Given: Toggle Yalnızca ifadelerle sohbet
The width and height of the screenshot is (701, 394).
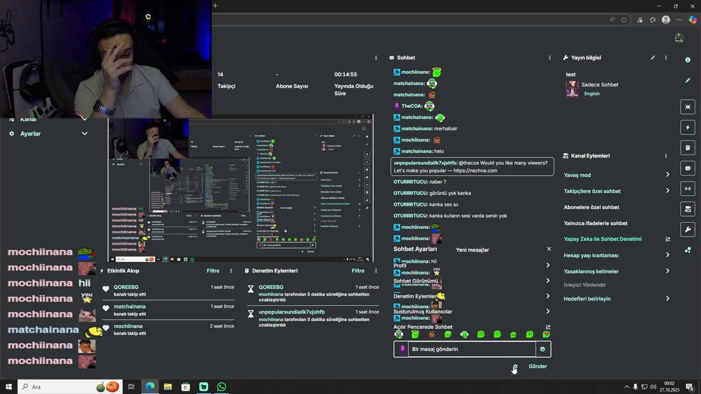Looking at the screenshot, I should point(596,223).
